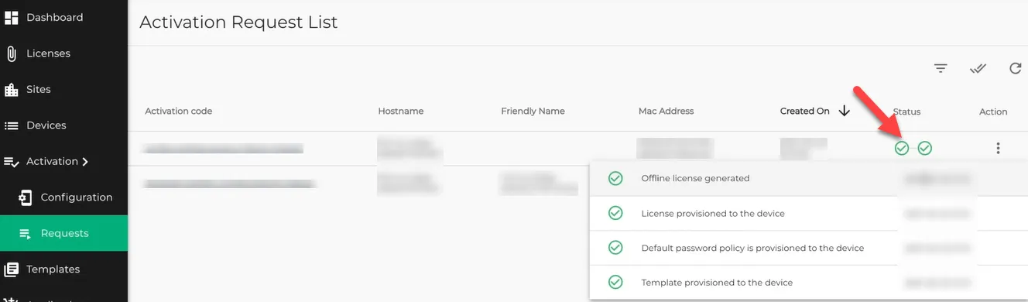The width and height of the screenshot is (1028, 302).
Task: Click check icon beside License provisioned
Action: 615,213
